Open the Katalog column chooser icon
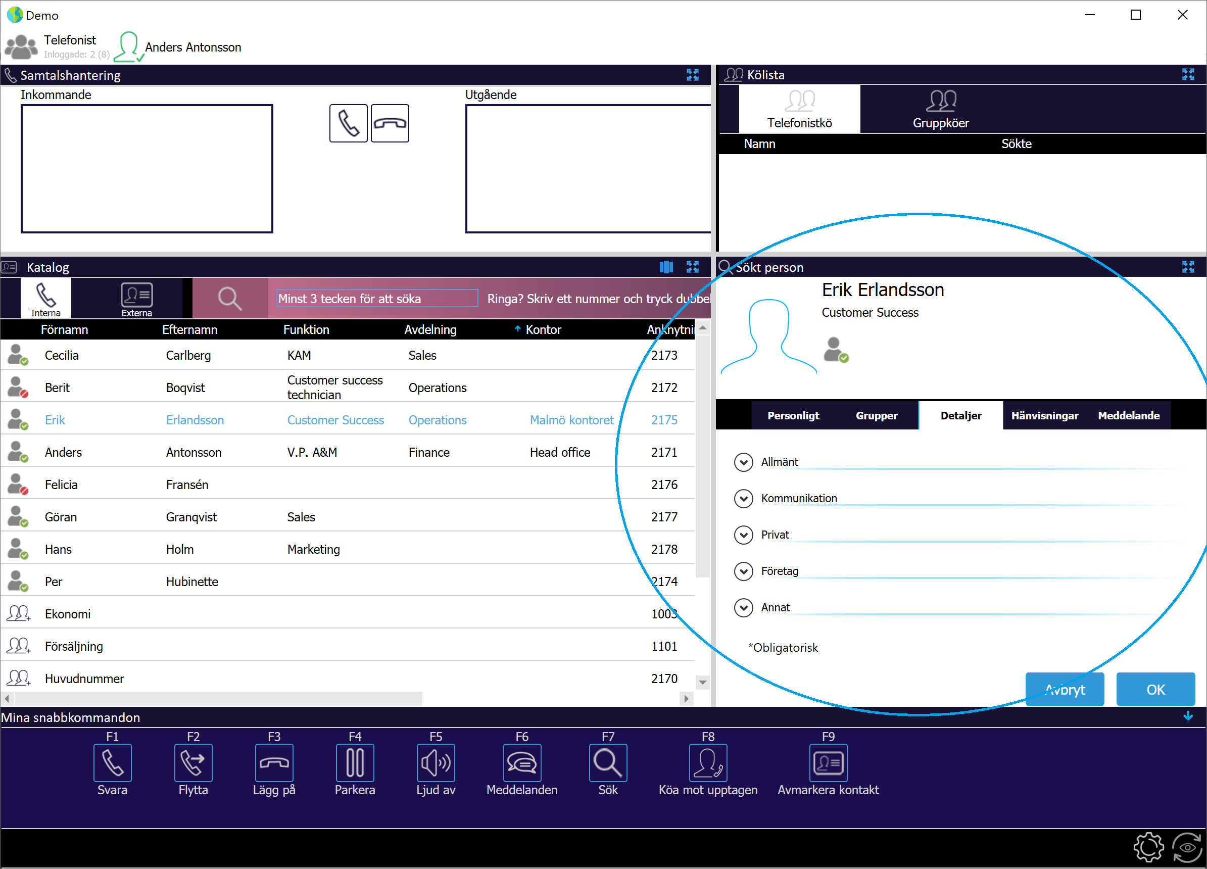 coord(666,267)
